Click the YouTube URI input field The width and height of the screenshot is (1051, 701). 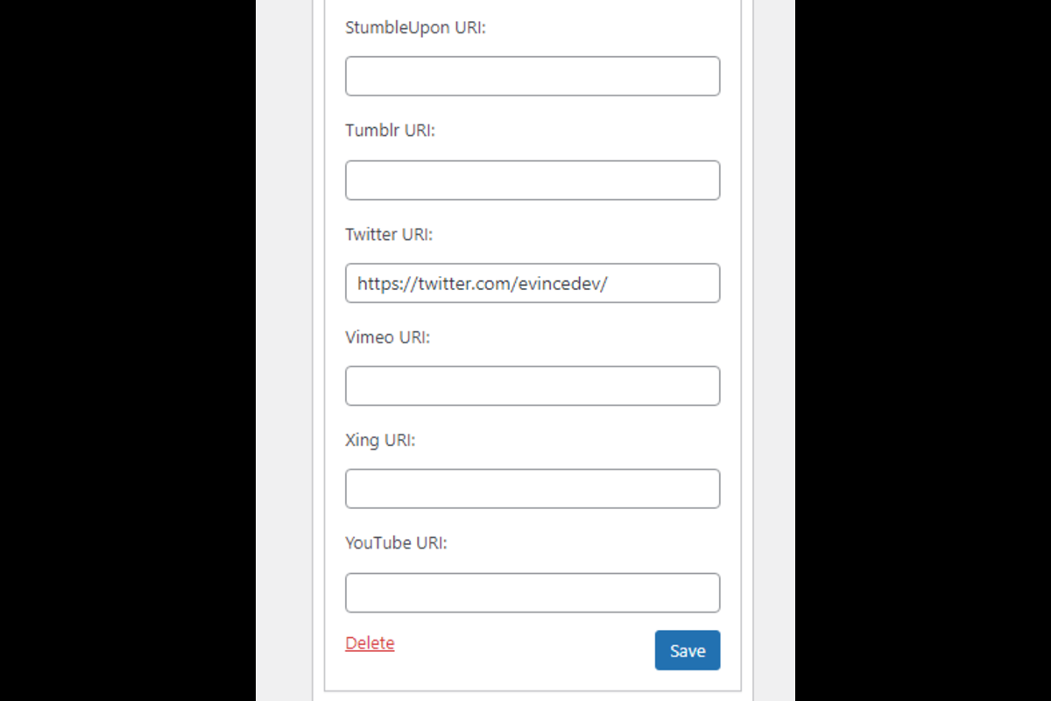pos(533,592)
